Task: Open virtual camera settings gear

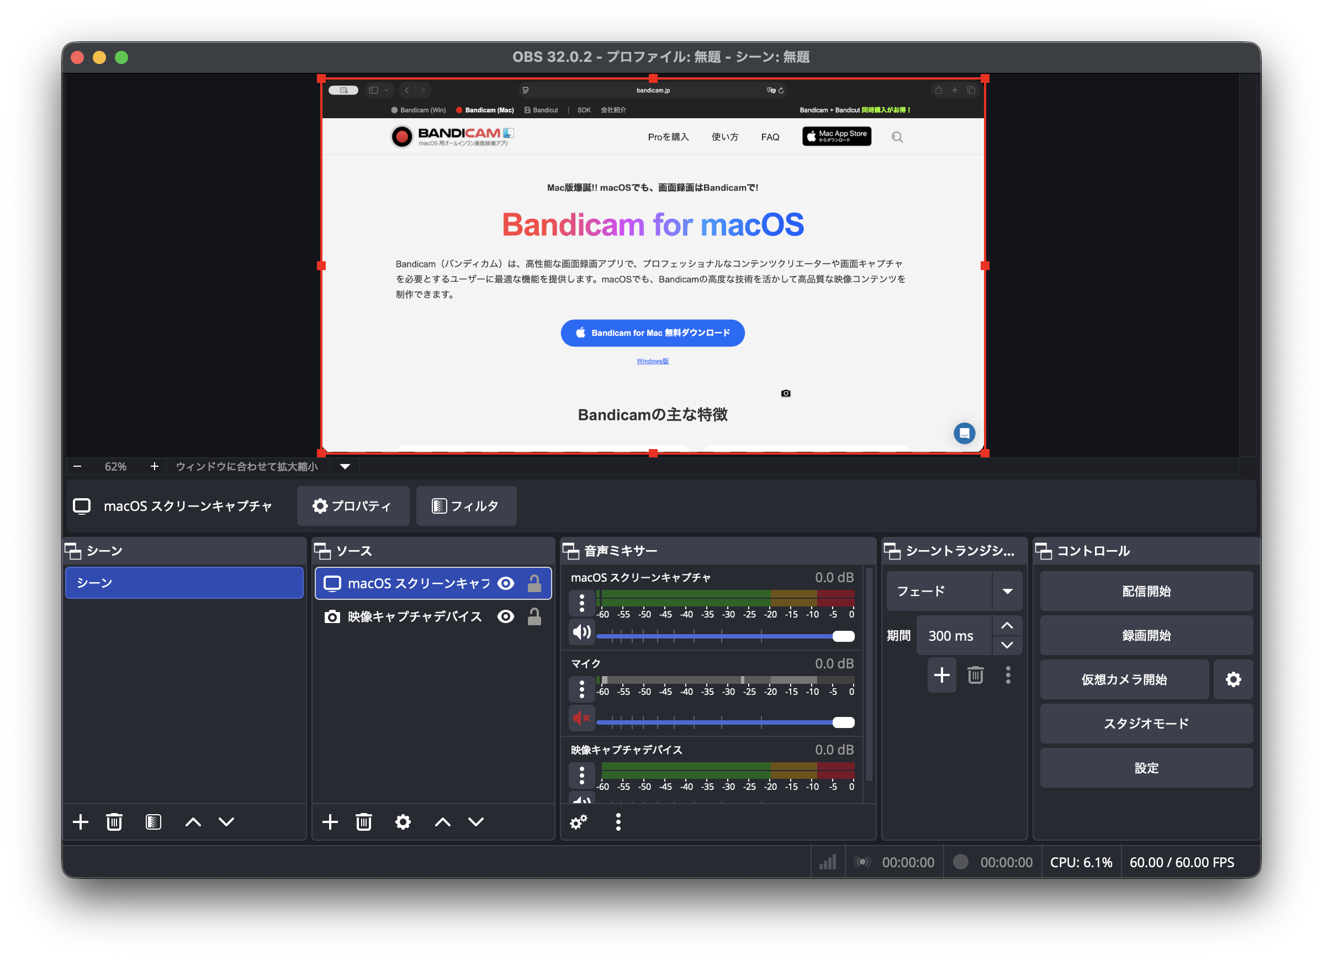Action: point(1233,679)
